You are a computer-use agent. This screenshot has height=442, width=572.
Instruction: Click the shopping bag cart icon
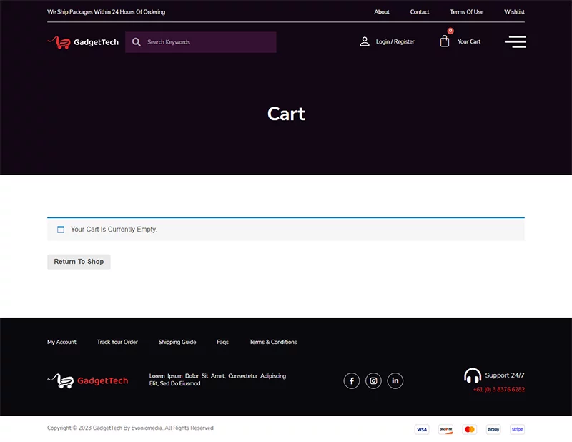click(445, 41)
